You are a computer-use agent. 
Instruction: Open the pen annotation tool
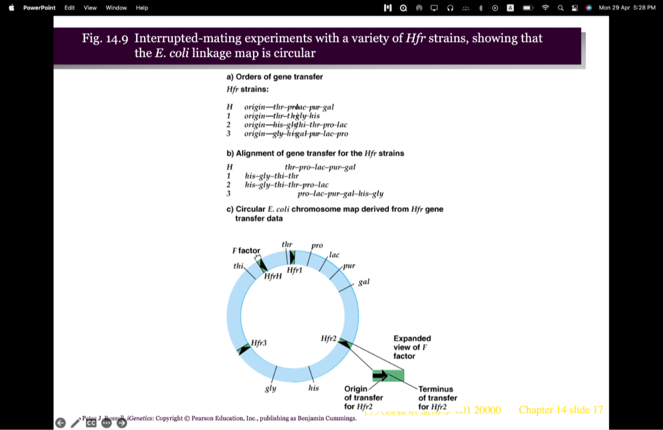(76, 423)
